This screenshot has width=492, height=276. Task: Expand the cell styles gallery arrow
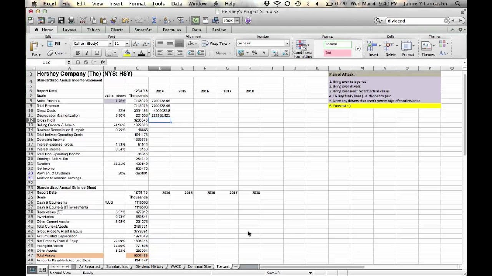pos(357,49)
